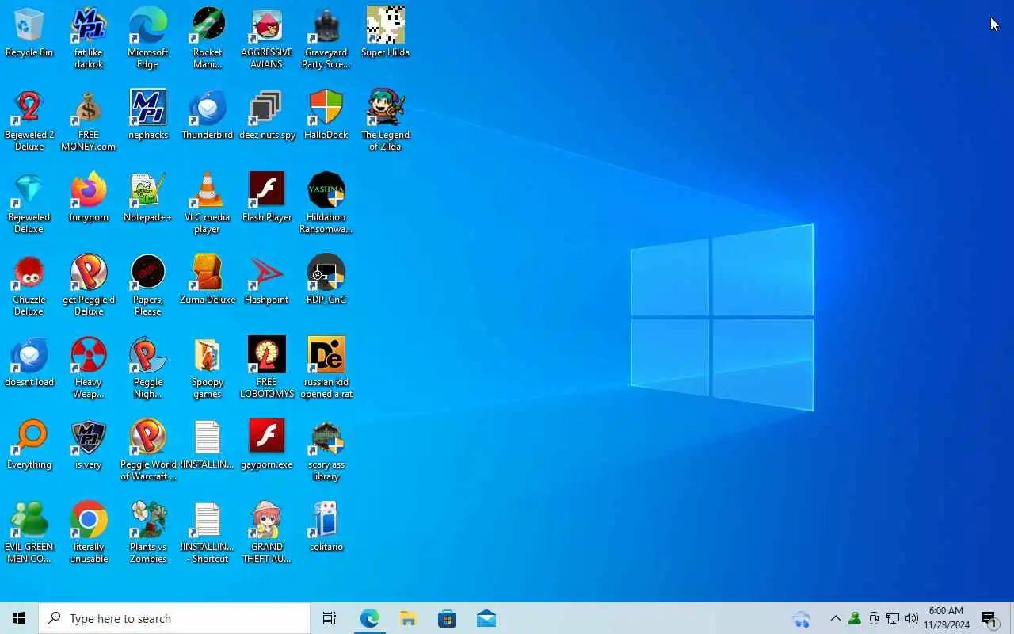Click 'russian kid opened a rat' icon
Screen dimensions: 1014x634
coord(326,368)
